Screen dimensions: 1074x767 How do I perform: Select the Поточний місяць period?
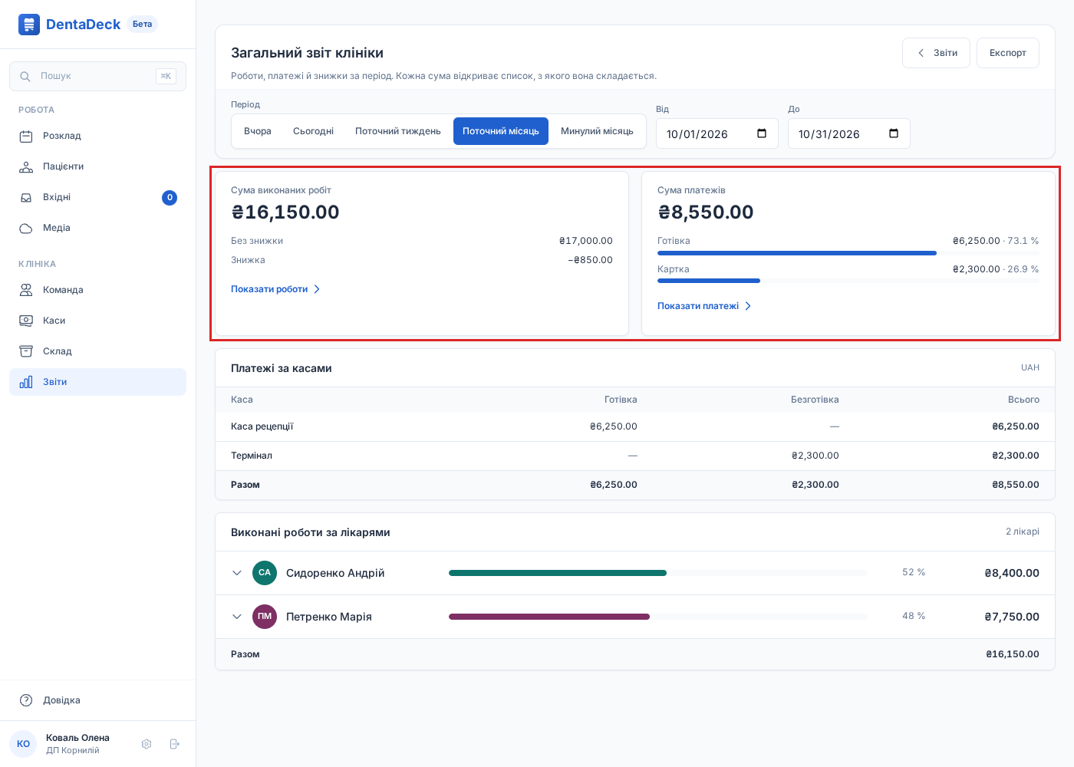(x=501, y=131)
